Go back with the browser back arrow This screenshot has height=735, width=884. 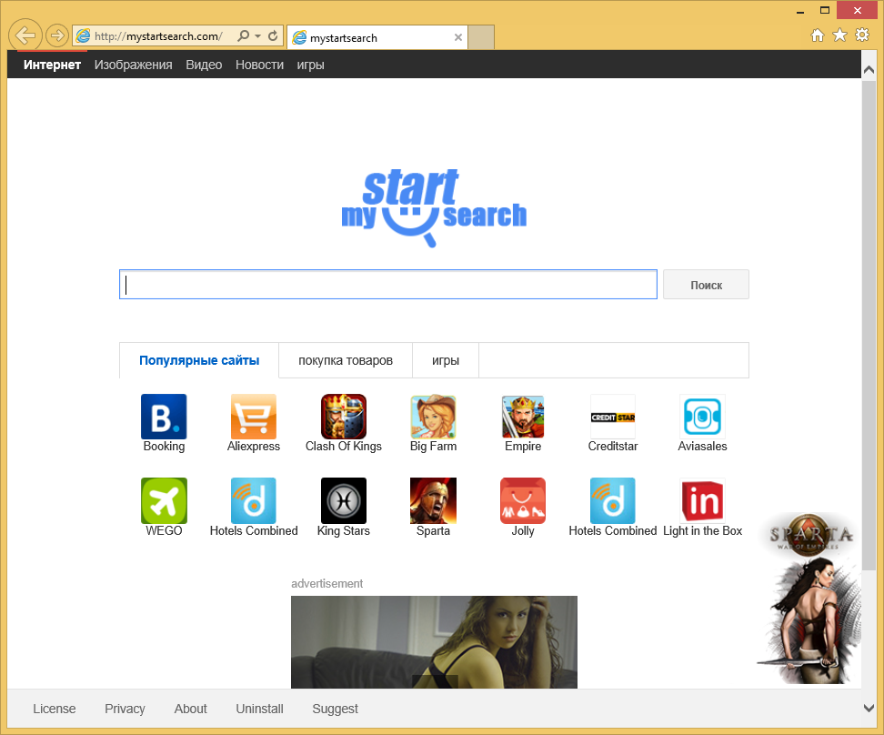click(25, 35)
